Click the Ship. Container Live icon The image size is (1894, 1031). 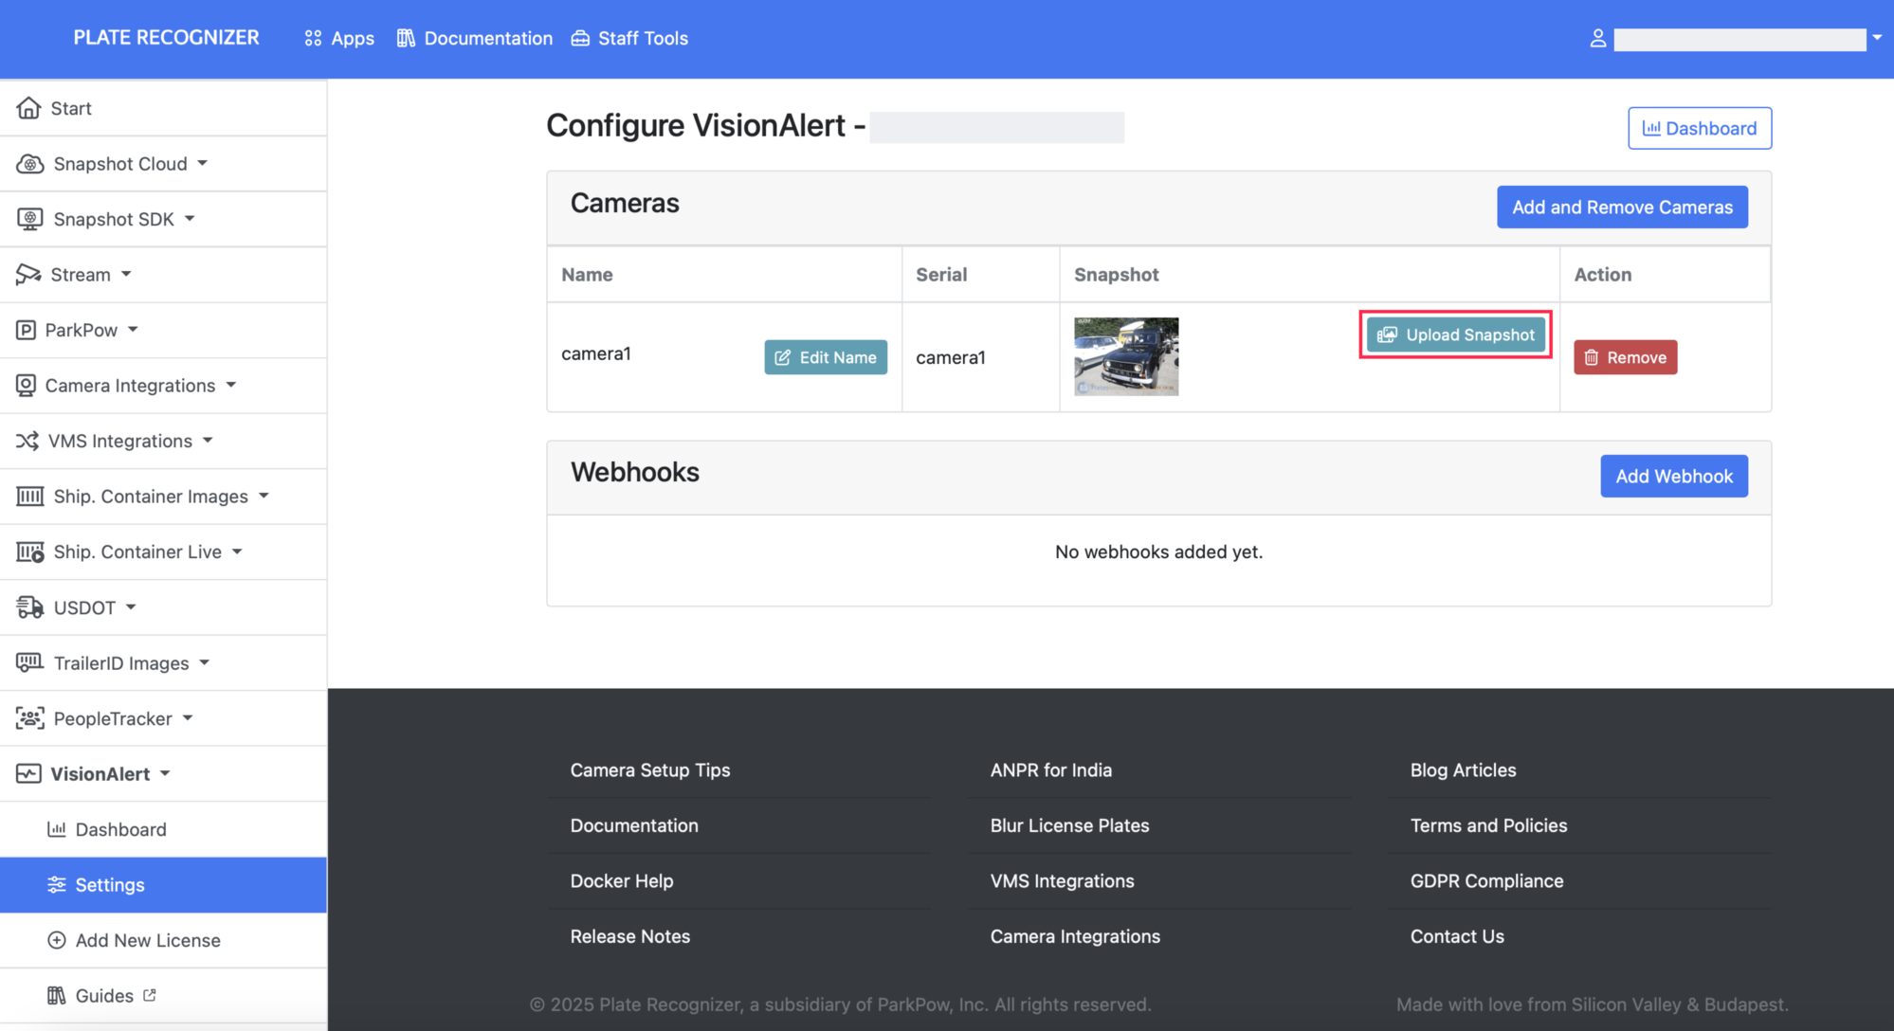[30, 552]
